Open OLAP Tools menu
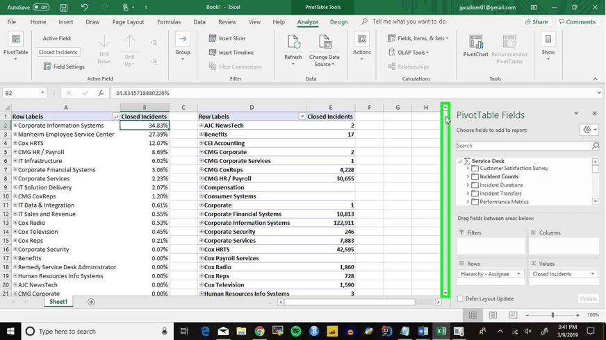This screenshot has width=606, height=340. [x=409, y=53]
